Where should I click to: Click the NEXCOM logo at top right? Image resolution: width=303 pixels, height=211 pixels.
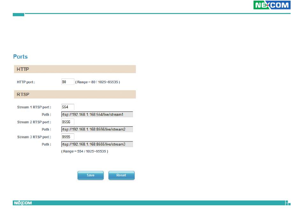click(x=272, y=5)
